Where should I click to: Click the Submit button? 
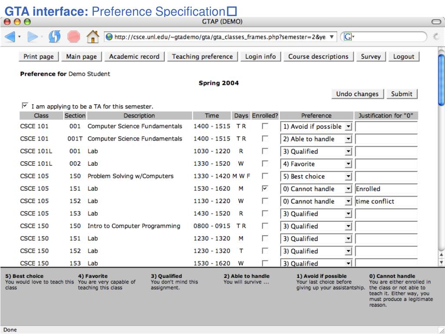402,94
